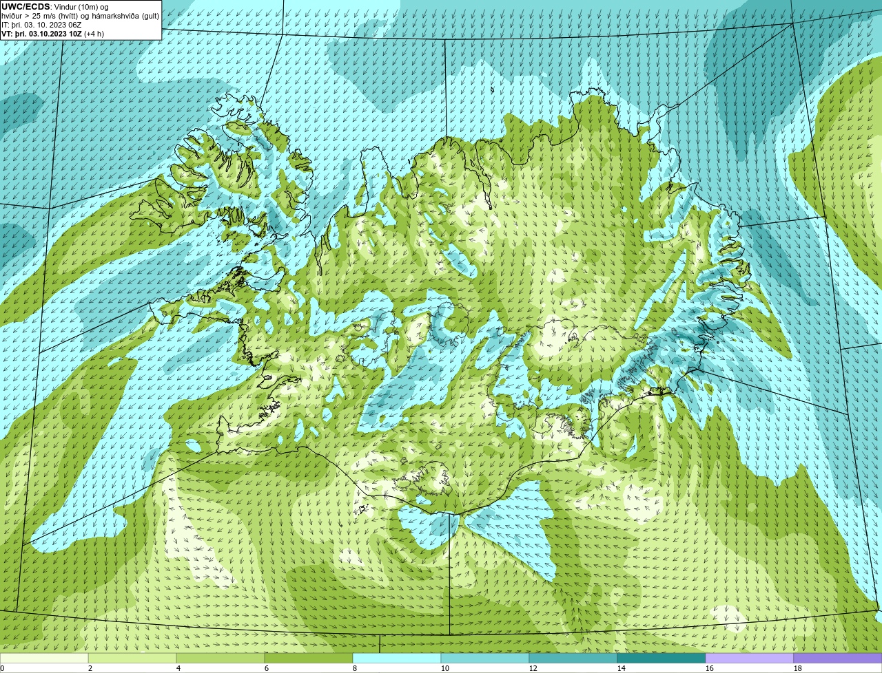This screenshot has width=882, height=673.
Task: Click the '6' tick label on the scale
Action: pos(267,668)
